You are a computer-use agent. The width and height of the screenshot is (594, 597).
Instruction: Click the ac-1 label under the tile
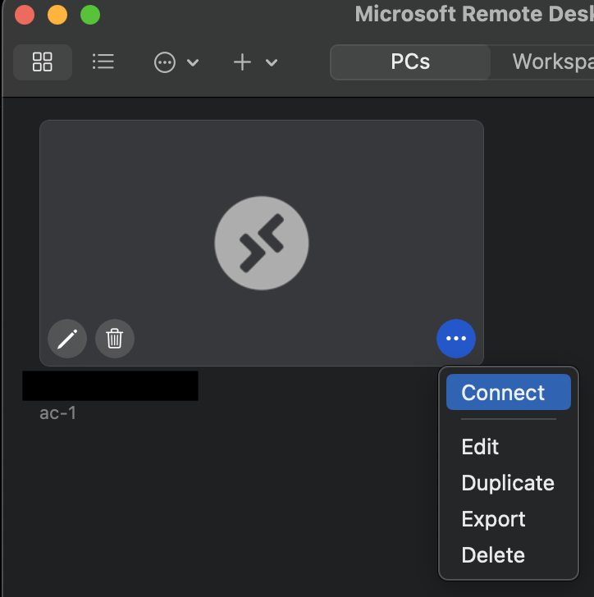click(58, 413)
